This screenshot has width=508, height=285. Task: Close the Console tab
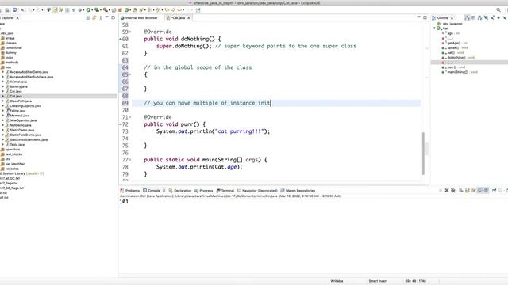[164, 191]
